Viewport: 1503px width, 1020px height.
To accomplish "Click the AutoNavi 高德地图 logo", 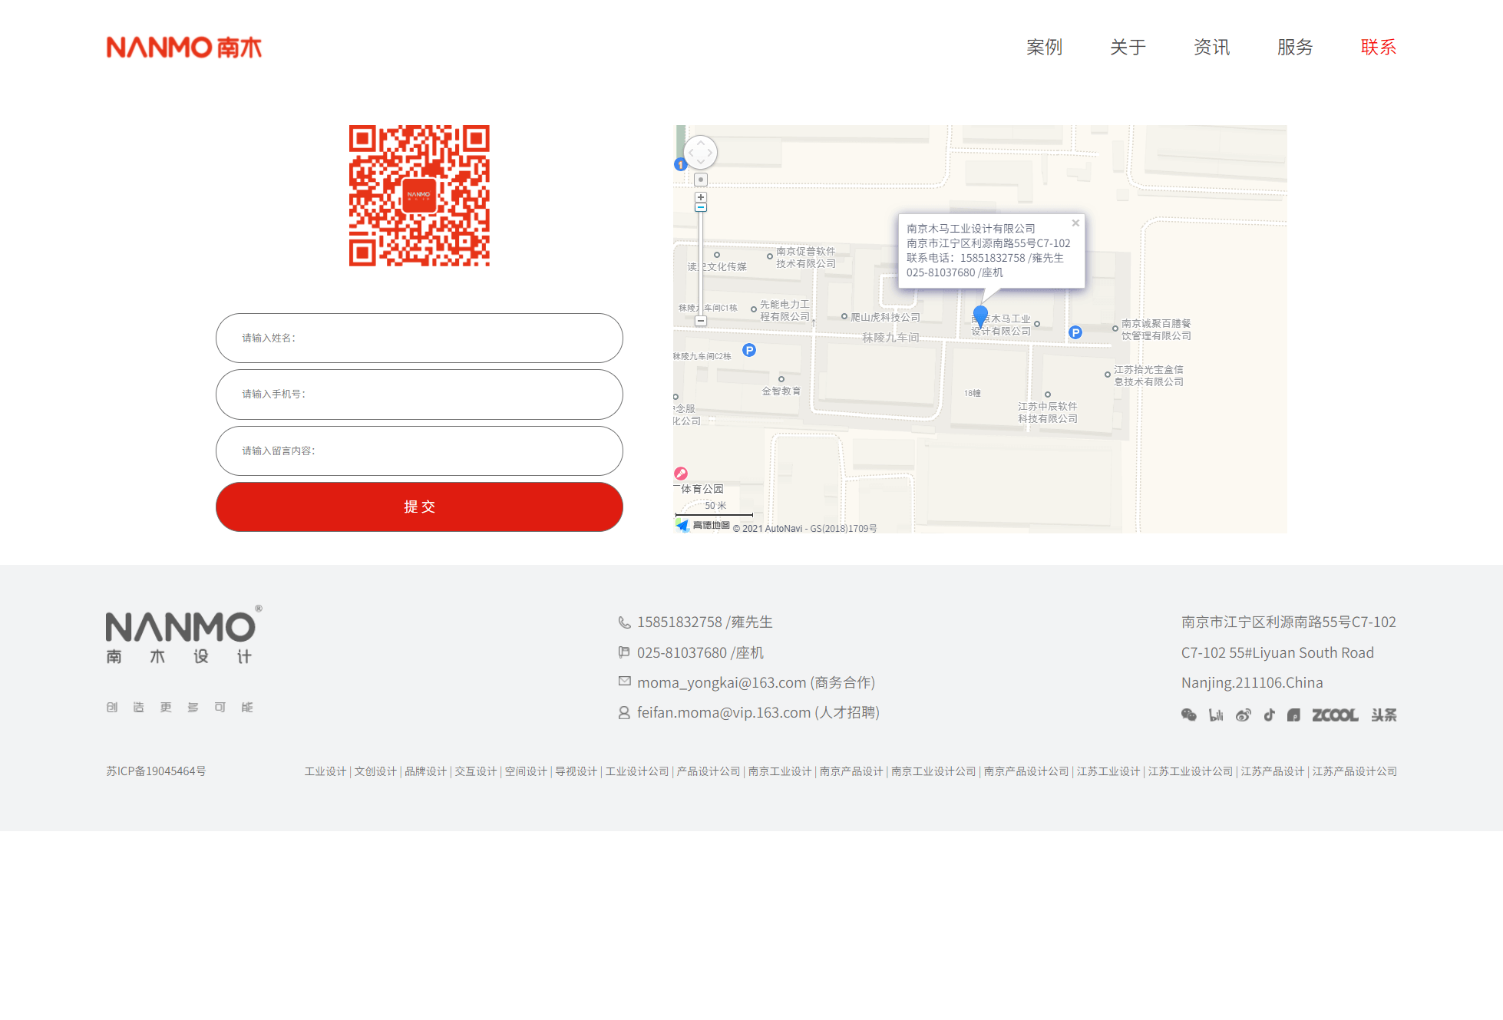I will pos(702,526).
